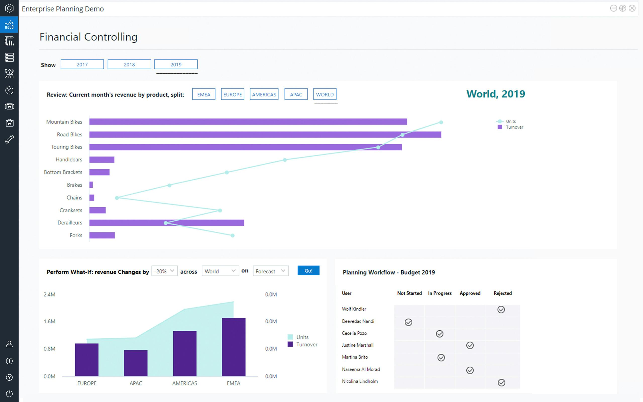The width and height of the screenshot is (643, 402).
Task: Click the power logout icon
Action: point(9,394)
